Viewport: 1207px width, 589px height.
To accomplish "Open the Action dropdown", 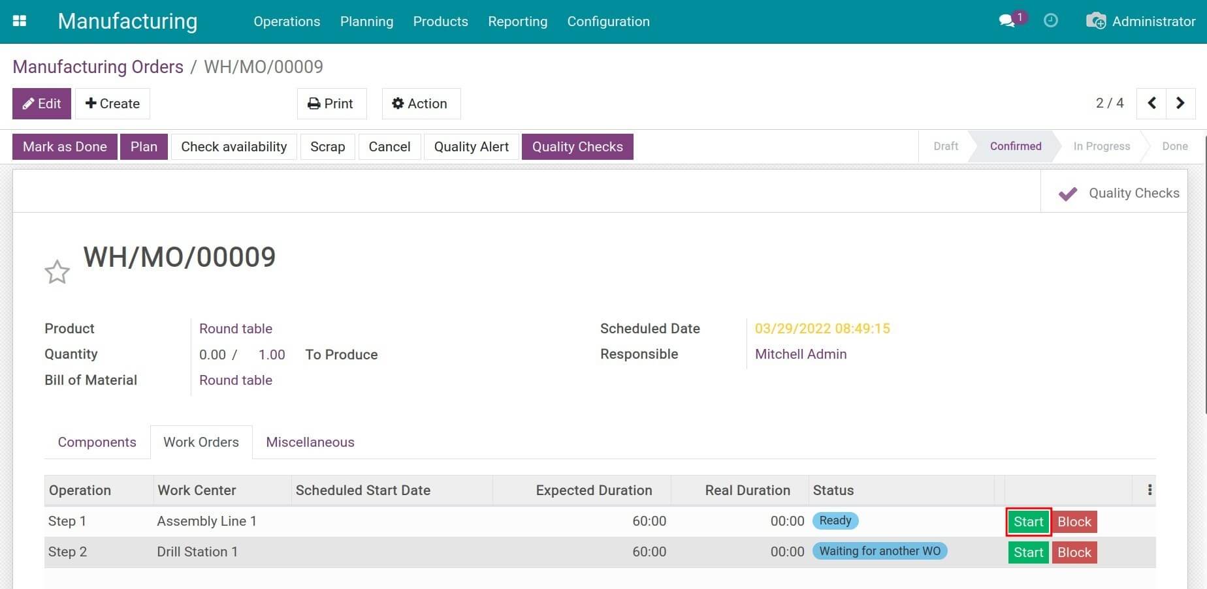I will pos(421,104).
